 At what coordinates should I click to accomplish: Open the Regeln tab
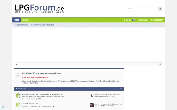(26, 20)
